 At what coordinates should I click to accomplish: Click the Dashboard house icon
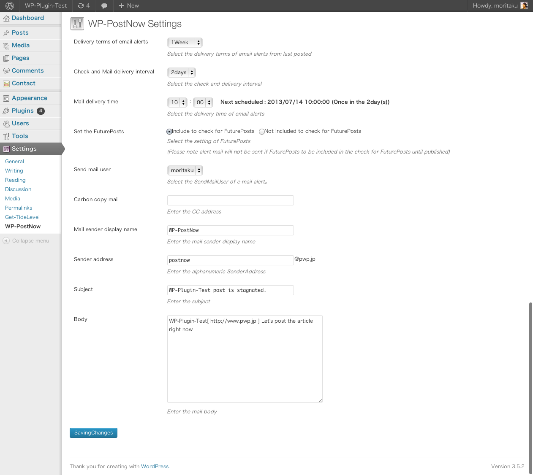[6, 18]
